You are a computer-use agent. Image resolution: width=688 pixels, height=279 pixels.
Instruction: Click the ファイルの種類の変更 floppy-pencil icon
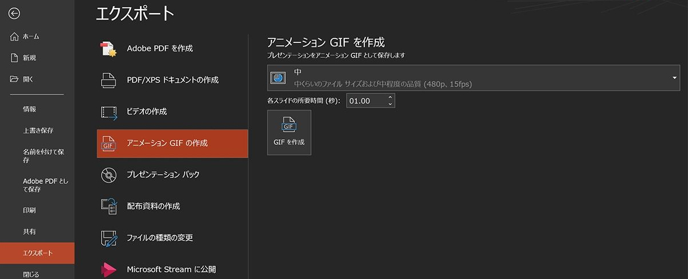(x=109, y=238)
